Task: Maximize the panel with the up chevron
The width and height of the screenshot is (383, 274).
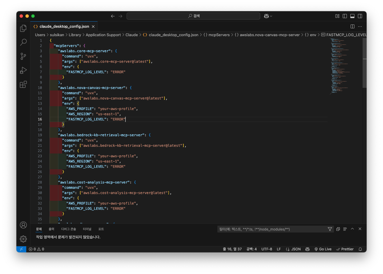Action: click(352, 229)
